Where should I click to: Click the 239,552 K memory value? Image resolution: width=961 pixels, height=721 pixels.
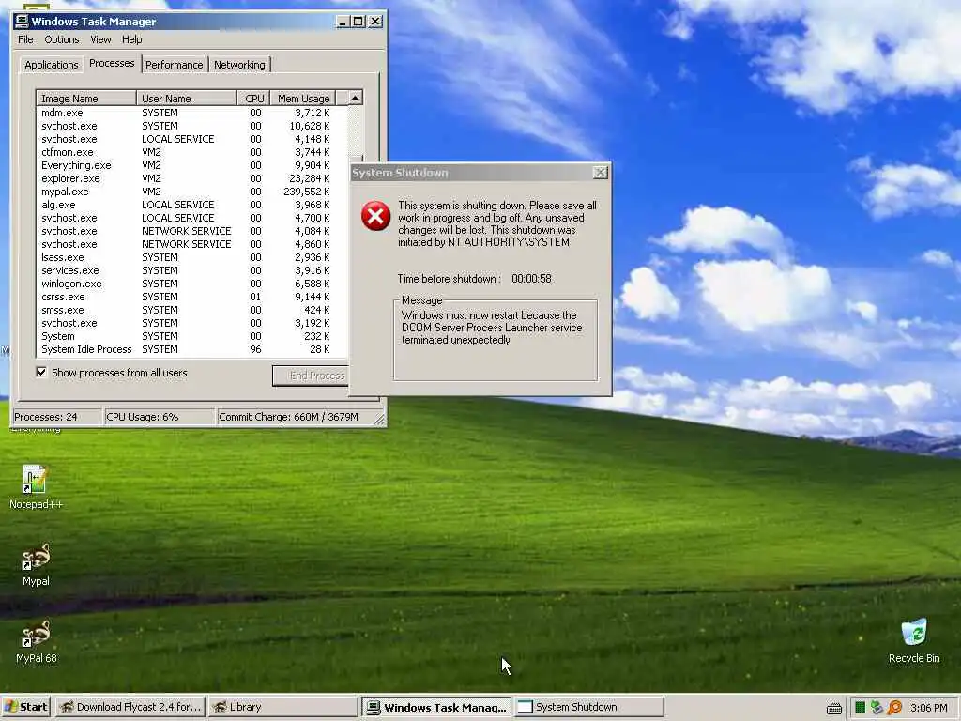click(x=307, y=192)
